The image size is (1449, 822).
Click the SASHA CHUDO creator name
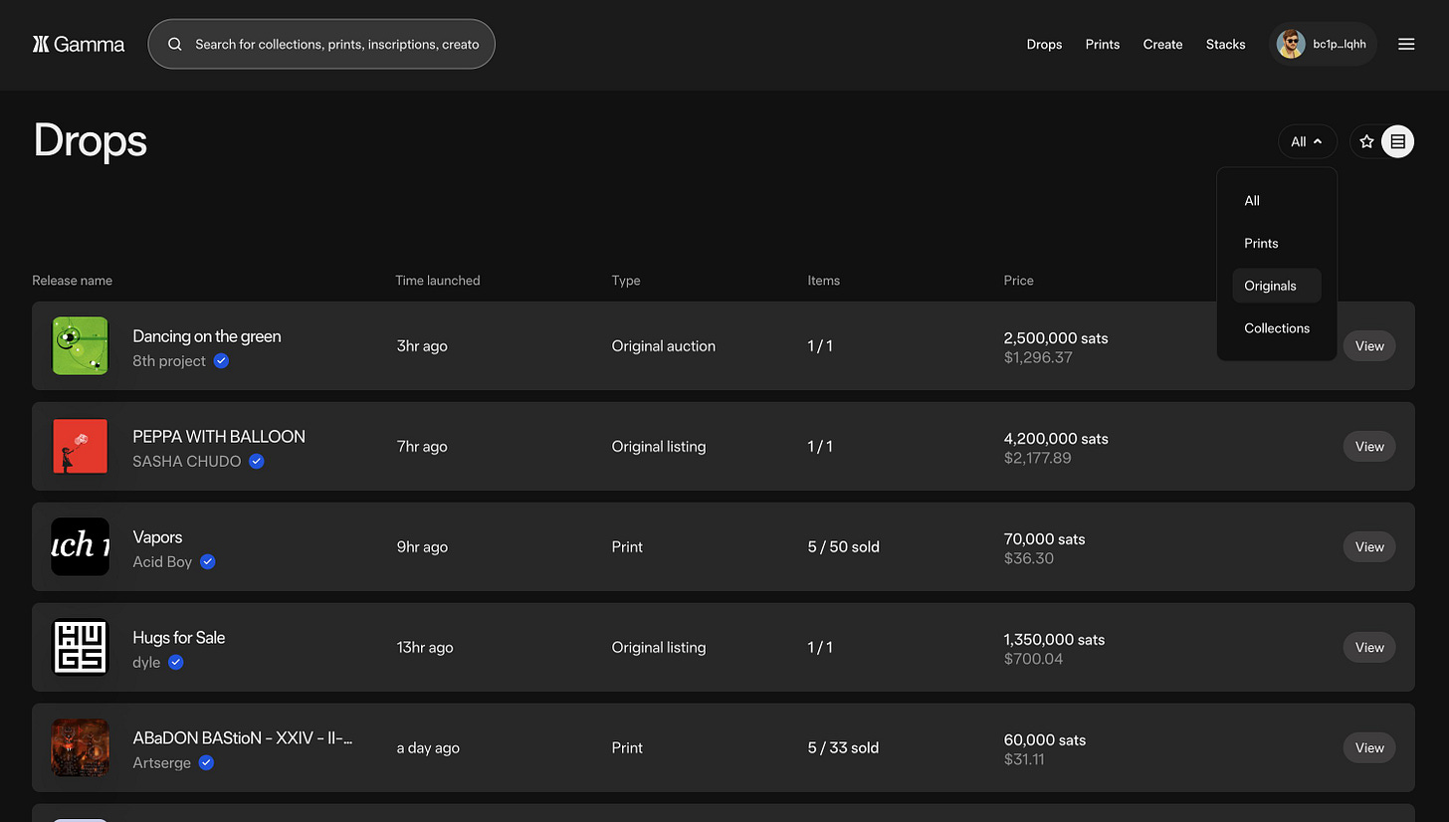coord(187,462)
